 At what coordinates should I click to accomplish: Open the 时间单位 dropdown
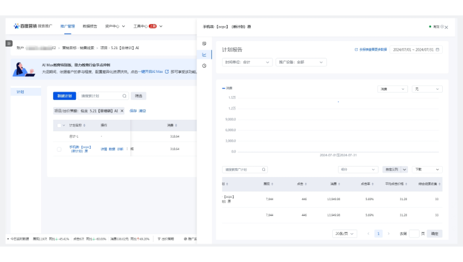click(247, 62)
